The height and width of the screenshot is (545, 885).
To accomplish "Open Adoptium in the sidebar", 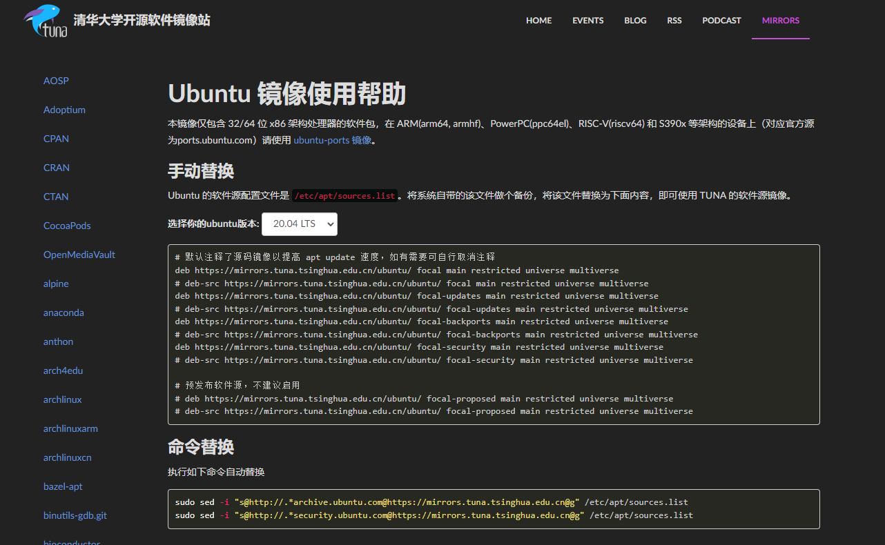I will point(64,110).
